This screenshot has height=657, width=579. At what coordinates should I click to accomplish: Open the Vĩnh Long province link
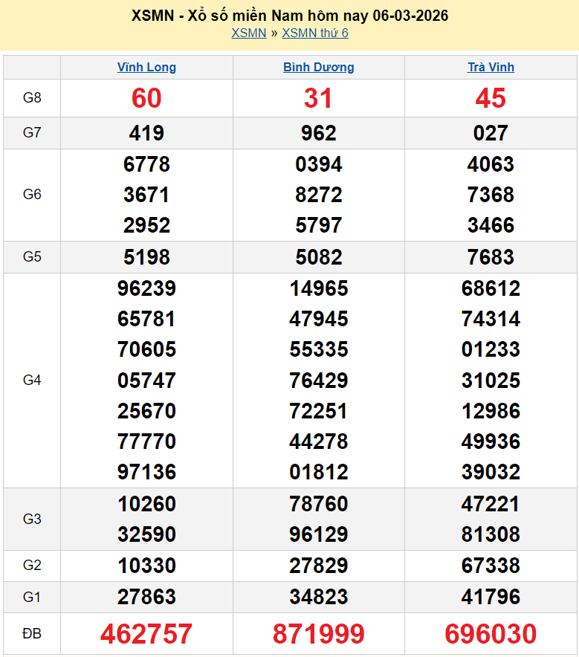click(146, 67)
